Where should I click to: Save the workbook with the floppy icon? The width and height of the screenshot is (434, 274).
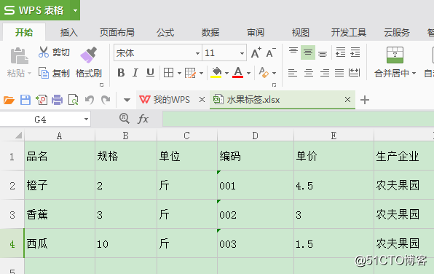(x=25, y=100)
